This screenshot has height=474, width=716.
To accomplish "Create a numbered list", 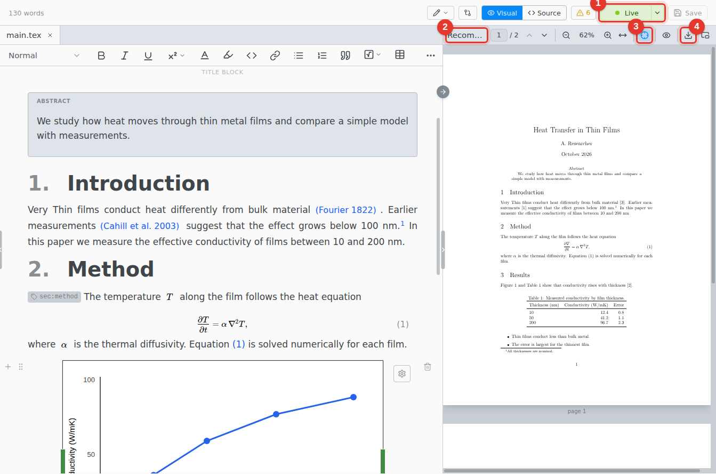I will pos(322,56).
